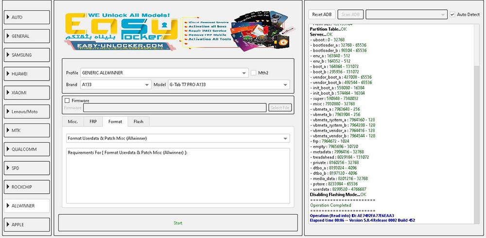Click the 'super : 590848 - 7340032' log line
Viewport: 486px width, 238px height.
point(334,99)
